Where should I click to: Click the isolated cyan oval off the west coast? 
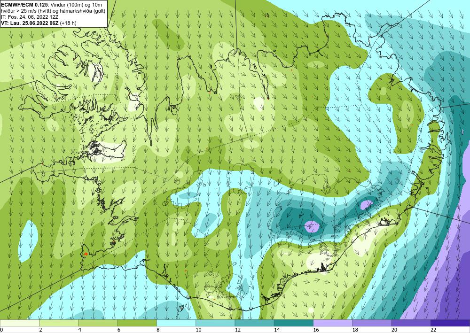pos(28,242)
